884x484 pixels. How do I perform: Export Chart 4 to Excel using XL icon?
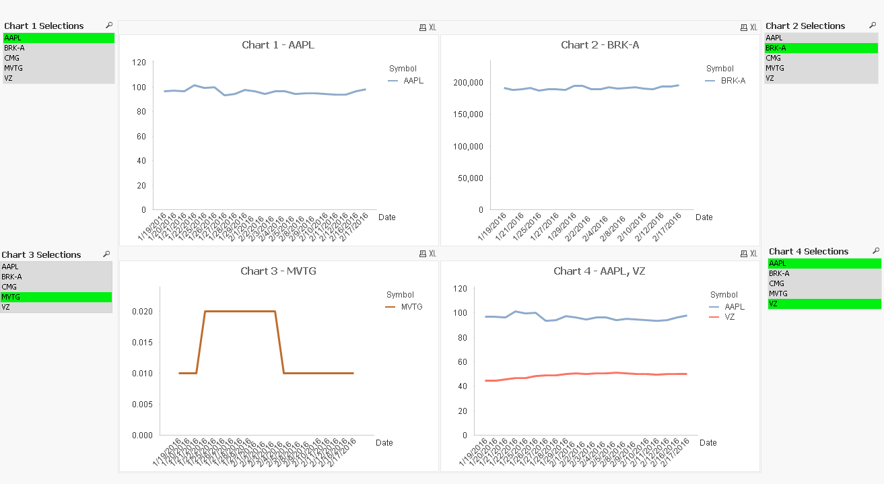tap(752, 253)
